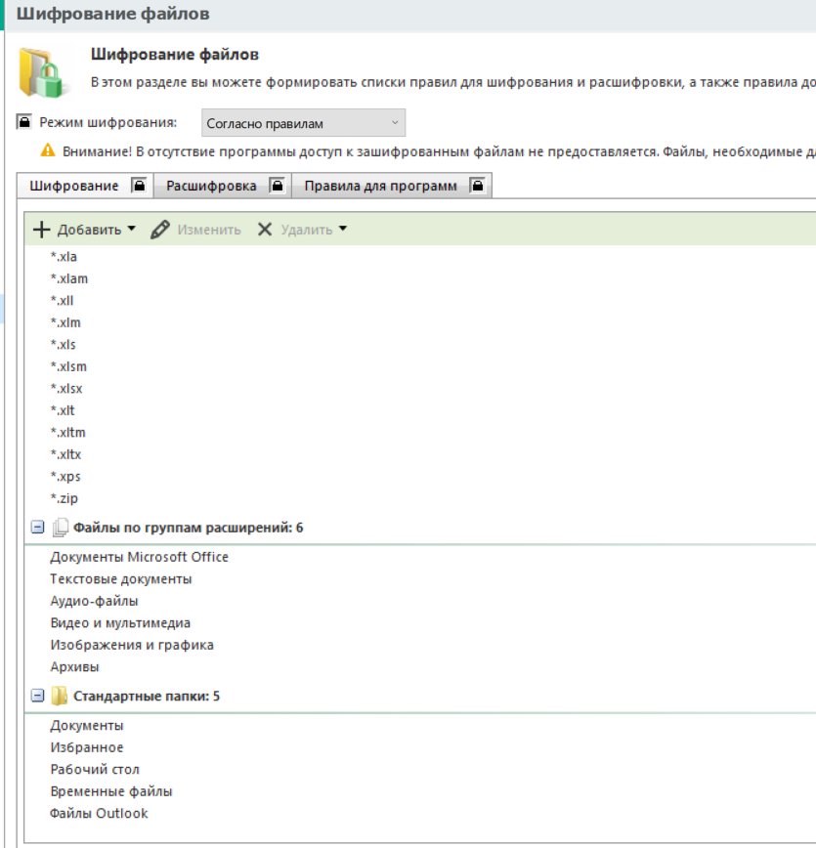Click the Файлы по группам расширений: 6 header
The image size is (816, 848).
[x=189, y=528]
